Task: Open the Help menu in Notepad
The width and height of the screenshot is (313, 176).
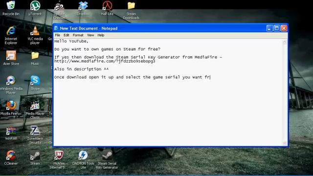Action: tap(101, 35)
